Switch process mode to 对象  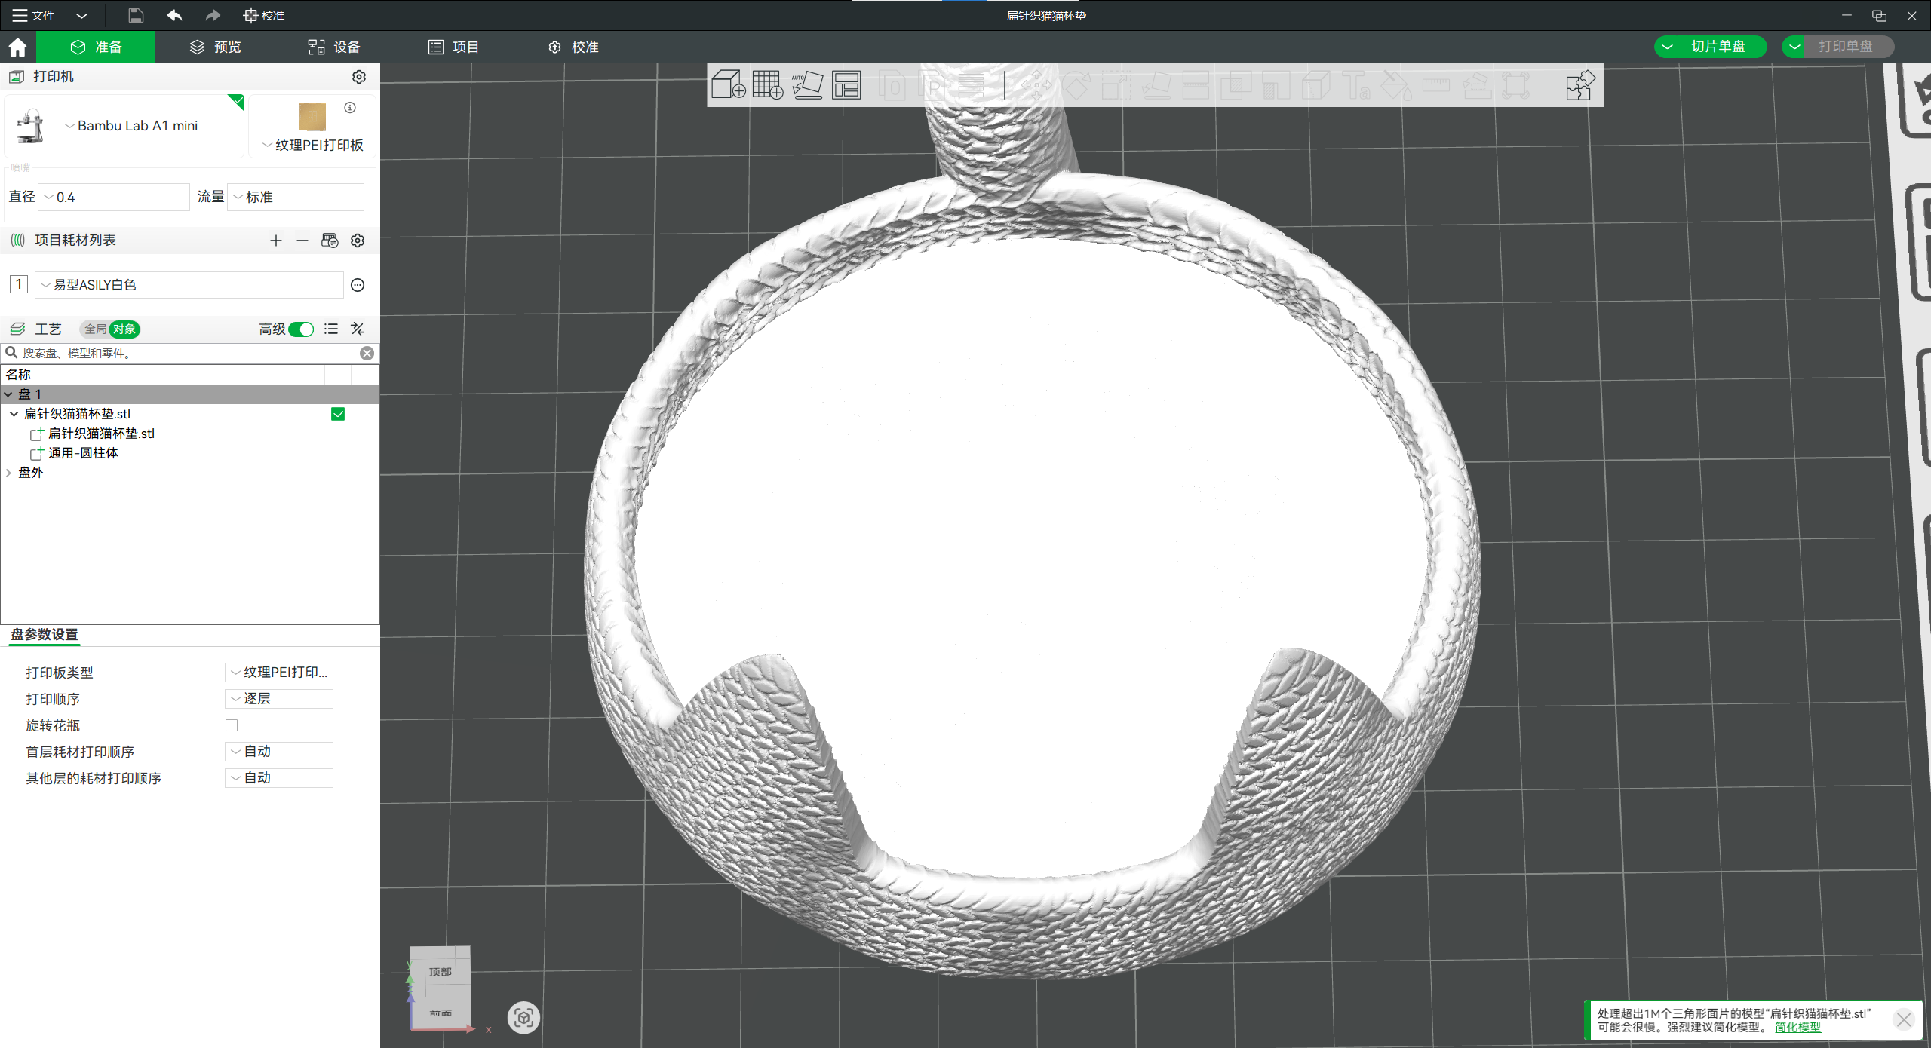124,329
